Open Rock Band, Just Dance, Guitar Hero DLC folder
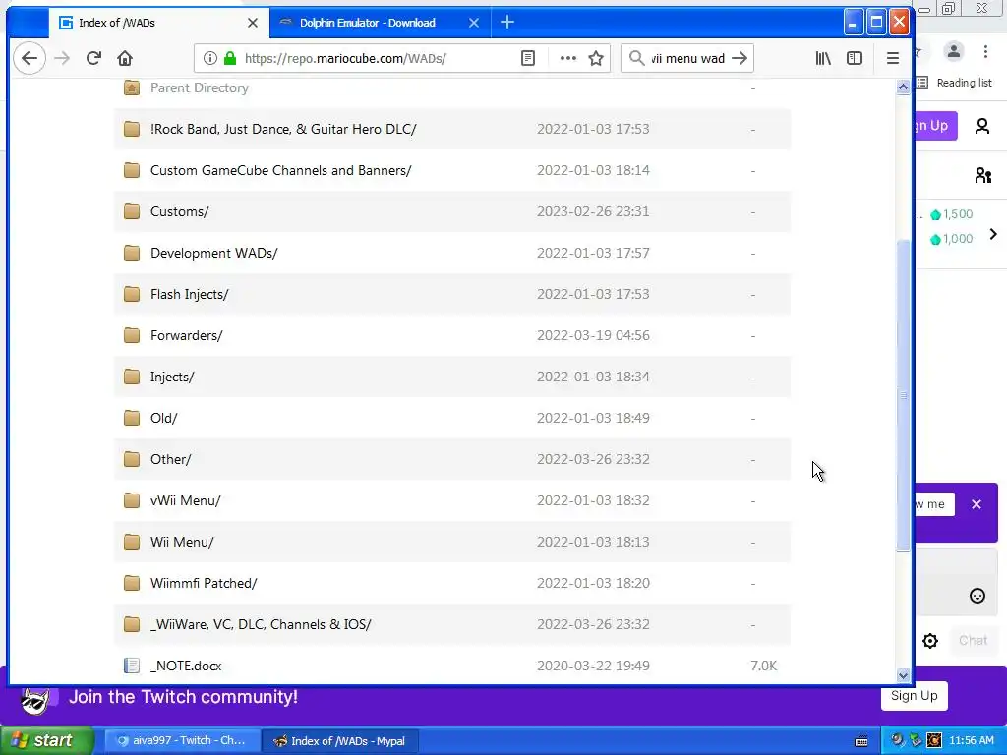The image size is (1007, 755). (x=283, y=129)
